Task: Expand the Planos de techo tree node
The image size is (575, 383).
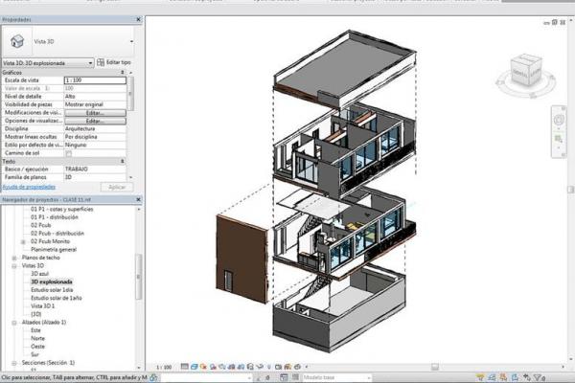Action: click(x=13, y=258)
